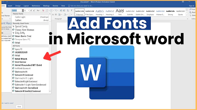Click font list scrollbar down arrow

tap(50, 91)
